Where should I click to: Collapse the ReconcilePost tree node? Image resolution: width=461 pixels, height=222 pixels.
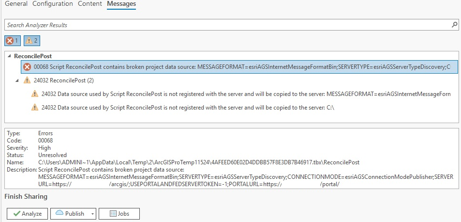pyautogui.click(x=10, y=56)
